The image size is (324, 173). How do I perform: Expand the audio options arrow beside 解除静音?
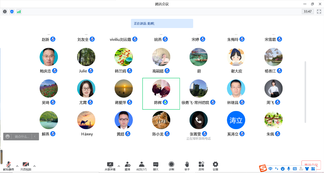17,166
